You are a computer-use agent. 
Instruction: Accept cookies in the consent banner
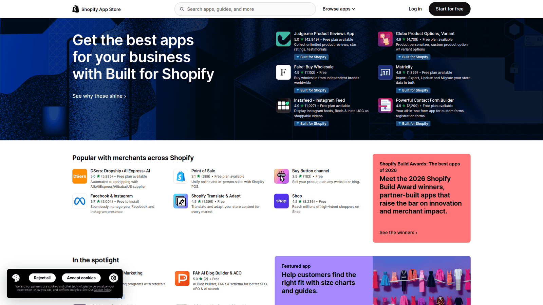[x=81, y=278]
